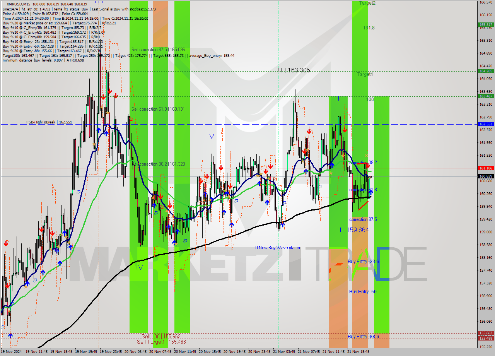
Task: Click the Target2 label
Action: click(367, 3)
